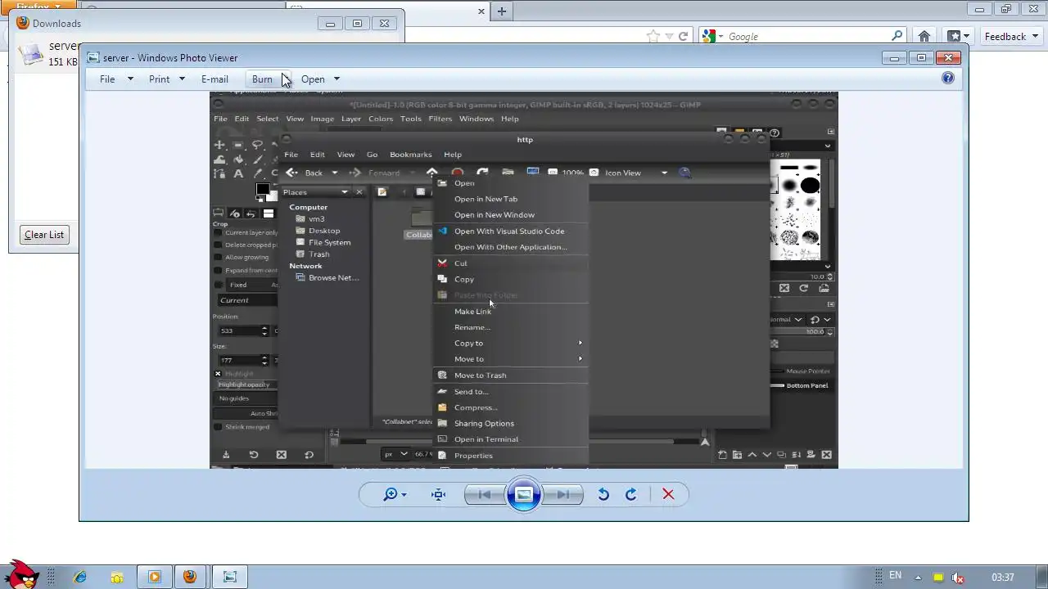Open the zoom magnifier control in Photo Viewer

pos(395,494)
